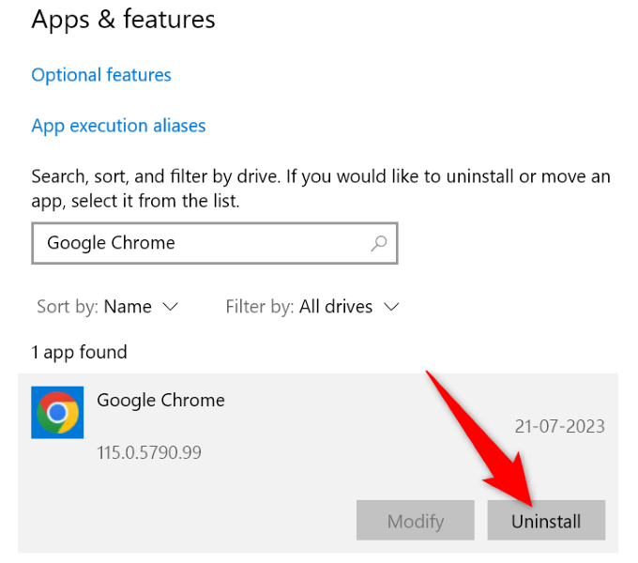Viewport: 638px width, 563px height.
Task: Click the "Sort by:" label text
Action: (x=68, y=307)
